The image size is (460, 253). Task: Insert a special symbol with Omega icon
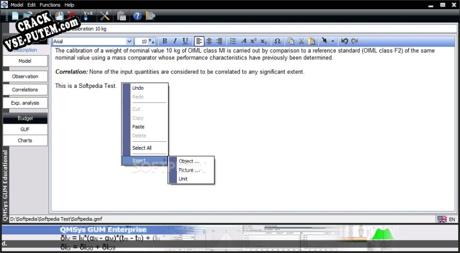[277, 41]
